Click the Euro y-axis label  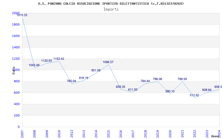pyautogui.click(x=14, y=71)
